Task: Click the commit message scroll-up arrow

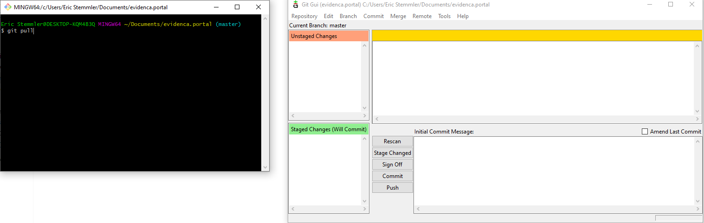Action: coord(698,141)
